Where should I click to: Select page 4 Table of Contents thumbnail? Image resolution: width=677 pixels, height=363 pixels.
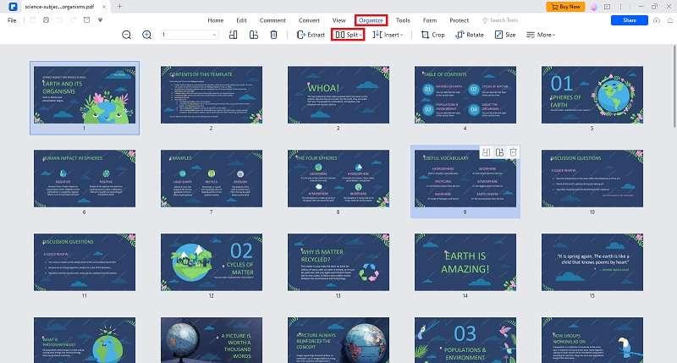coord(465,95)
